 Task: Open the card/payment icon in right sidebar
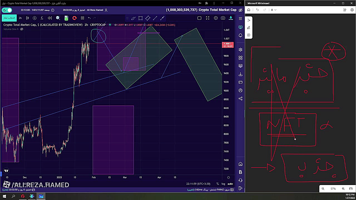[x=240, y=82]
